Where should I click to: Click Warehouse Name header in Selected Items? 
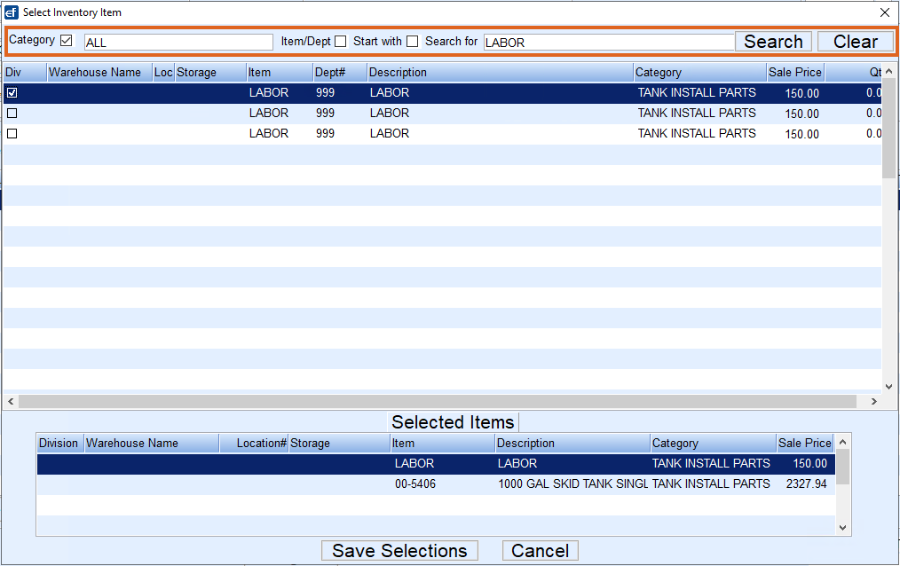coord(152,444)
